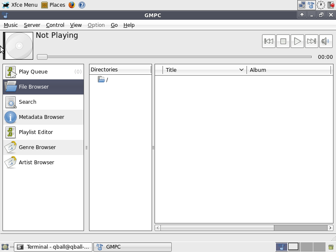The image size is (336, 252).
Task: Launch Firefox from the top panel
Action: coord(72,5)
